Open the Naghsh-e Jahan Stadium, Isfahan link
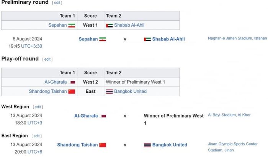 [x=237, y=38]
